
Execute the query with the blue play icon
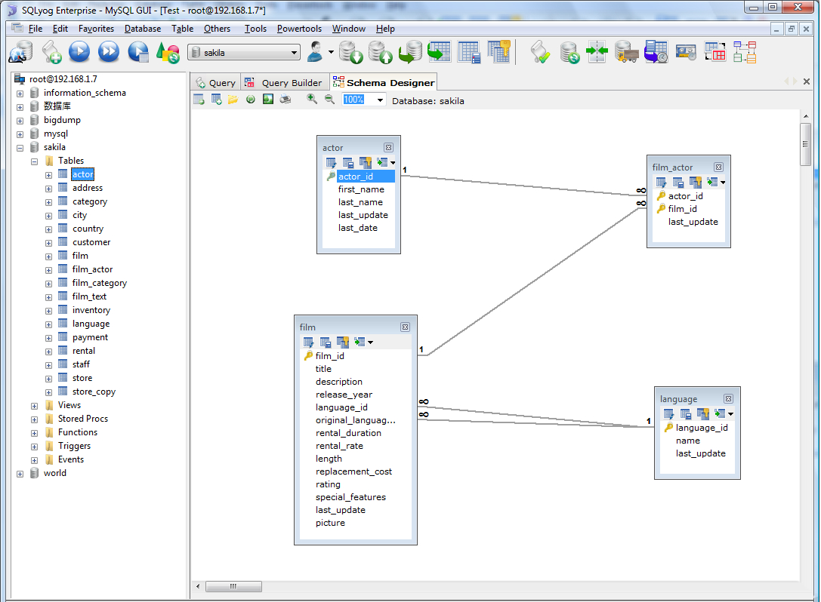79,52
